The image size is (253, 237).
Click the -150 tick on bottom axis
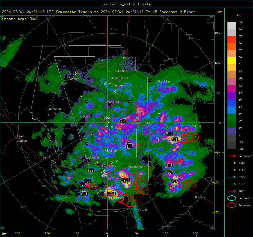[x=17, y=233]
